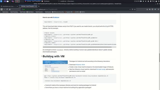Click the '# Master branch:' comment line

click(49, 33)
